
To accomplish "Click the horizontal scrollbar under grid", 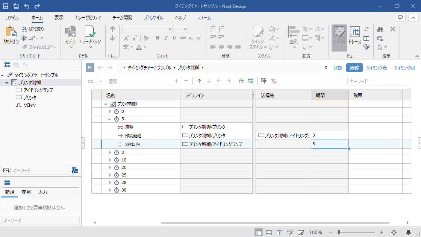I will (275, 223).
